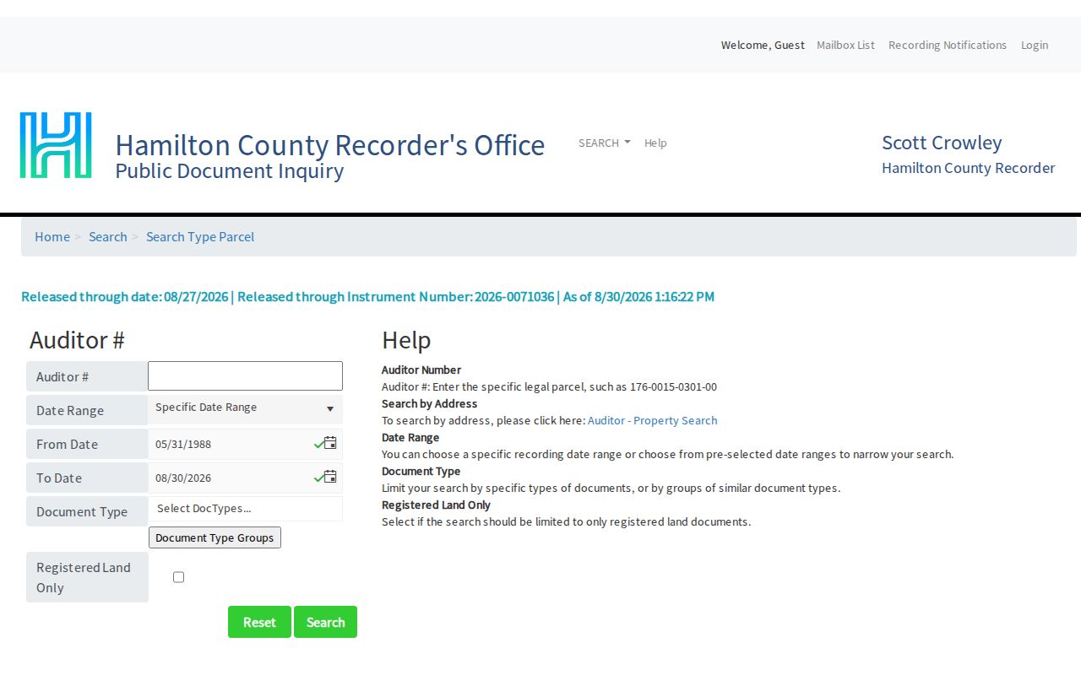The width and height of the screenshot is (1081, 675).
Task: Open calendar picker for To Date
Action: (330, 477)
